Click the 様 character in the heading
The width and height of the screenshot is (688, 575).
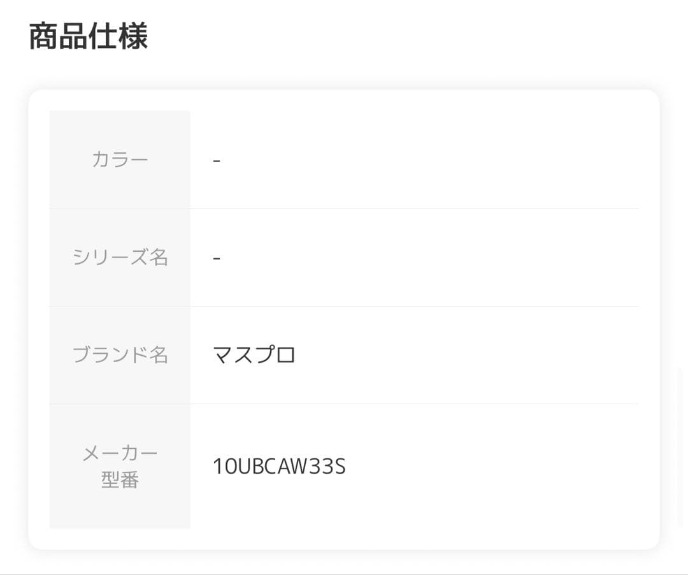click(133, 36)
